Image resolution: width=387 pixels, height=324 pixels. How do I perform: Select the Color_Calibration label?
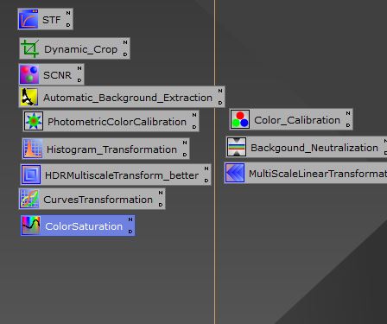(297, 120)
